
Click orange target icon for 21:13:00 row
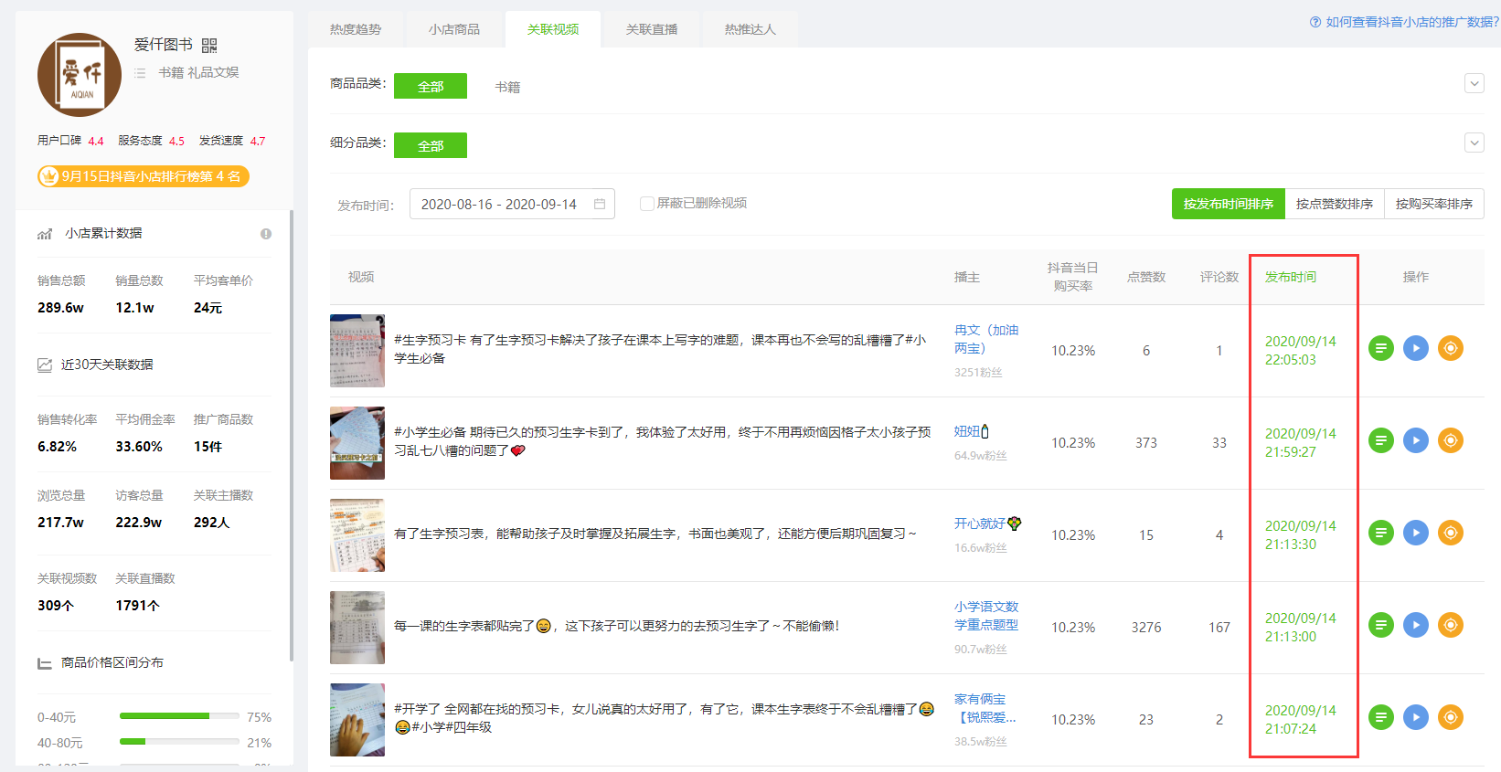(1451, 625)
